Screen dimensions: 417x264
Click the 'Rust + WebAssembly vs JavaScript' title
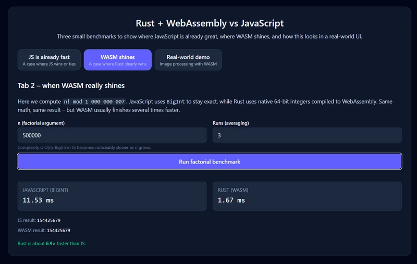pos(210,23)
